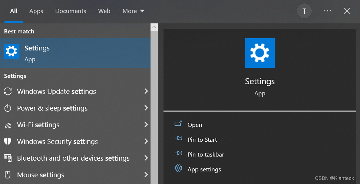The image size is (360, 184).
Task: Click Open in the preview pane
Action: click(x=195, y=125)
